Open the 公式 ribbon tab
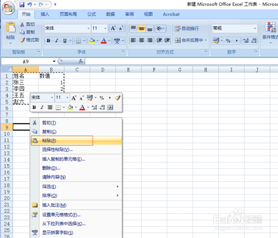The width and height of the screenshot is (278, 238). tap(92, 14)
